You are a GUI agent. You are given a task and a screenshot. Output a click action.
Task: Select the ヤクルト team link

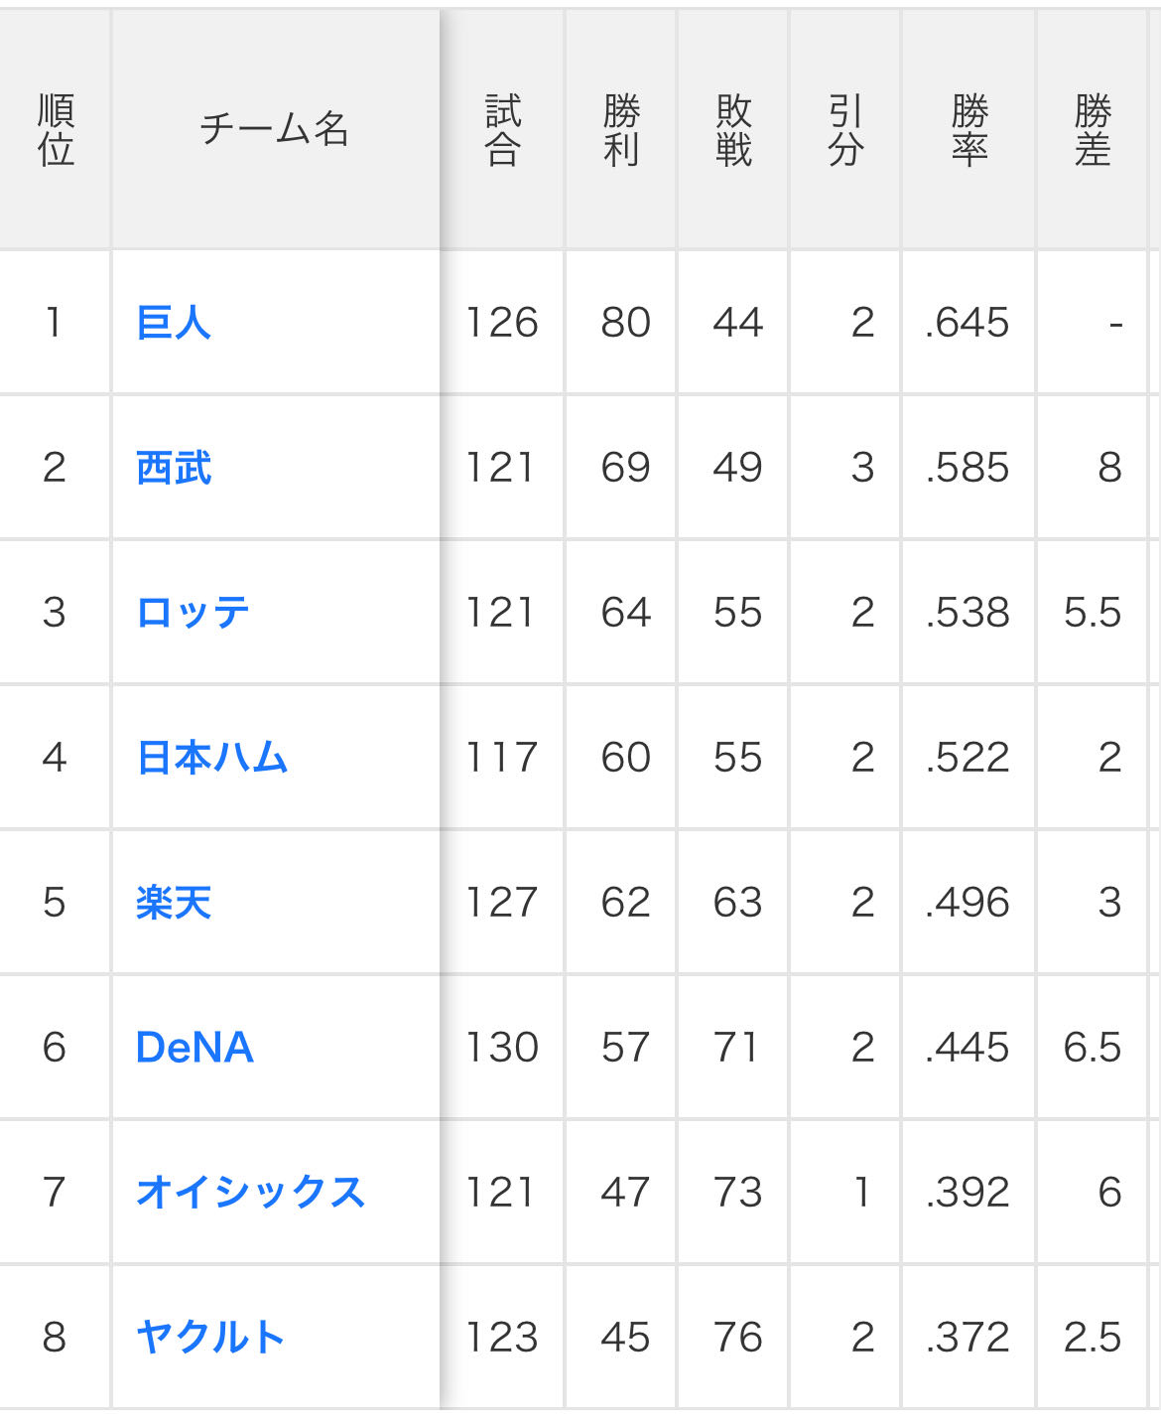click(210, 1337)
